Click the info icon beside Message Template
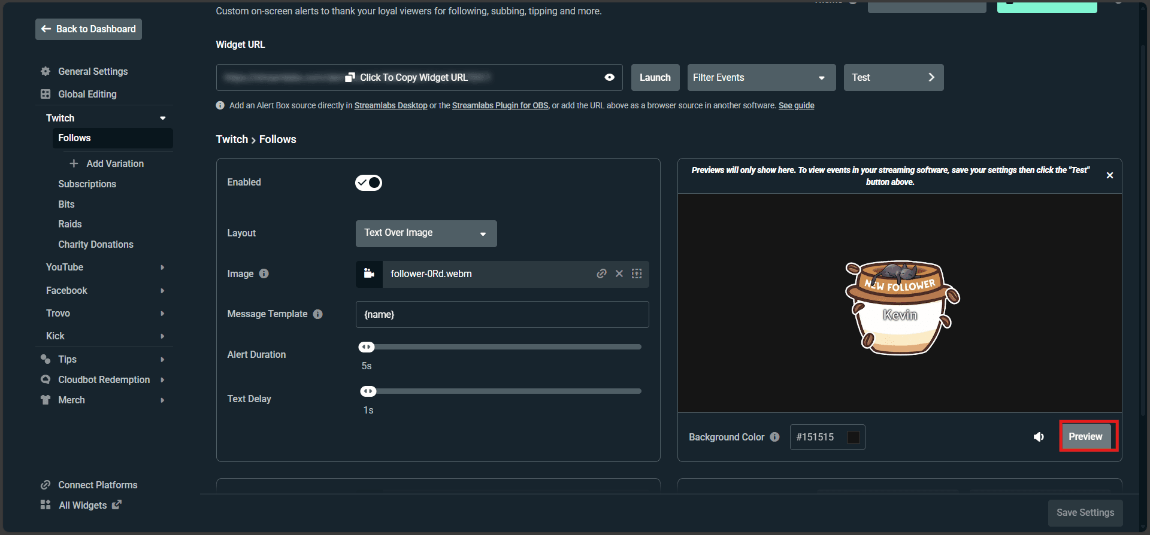1150x535 pixels. (x=318, y=314)
